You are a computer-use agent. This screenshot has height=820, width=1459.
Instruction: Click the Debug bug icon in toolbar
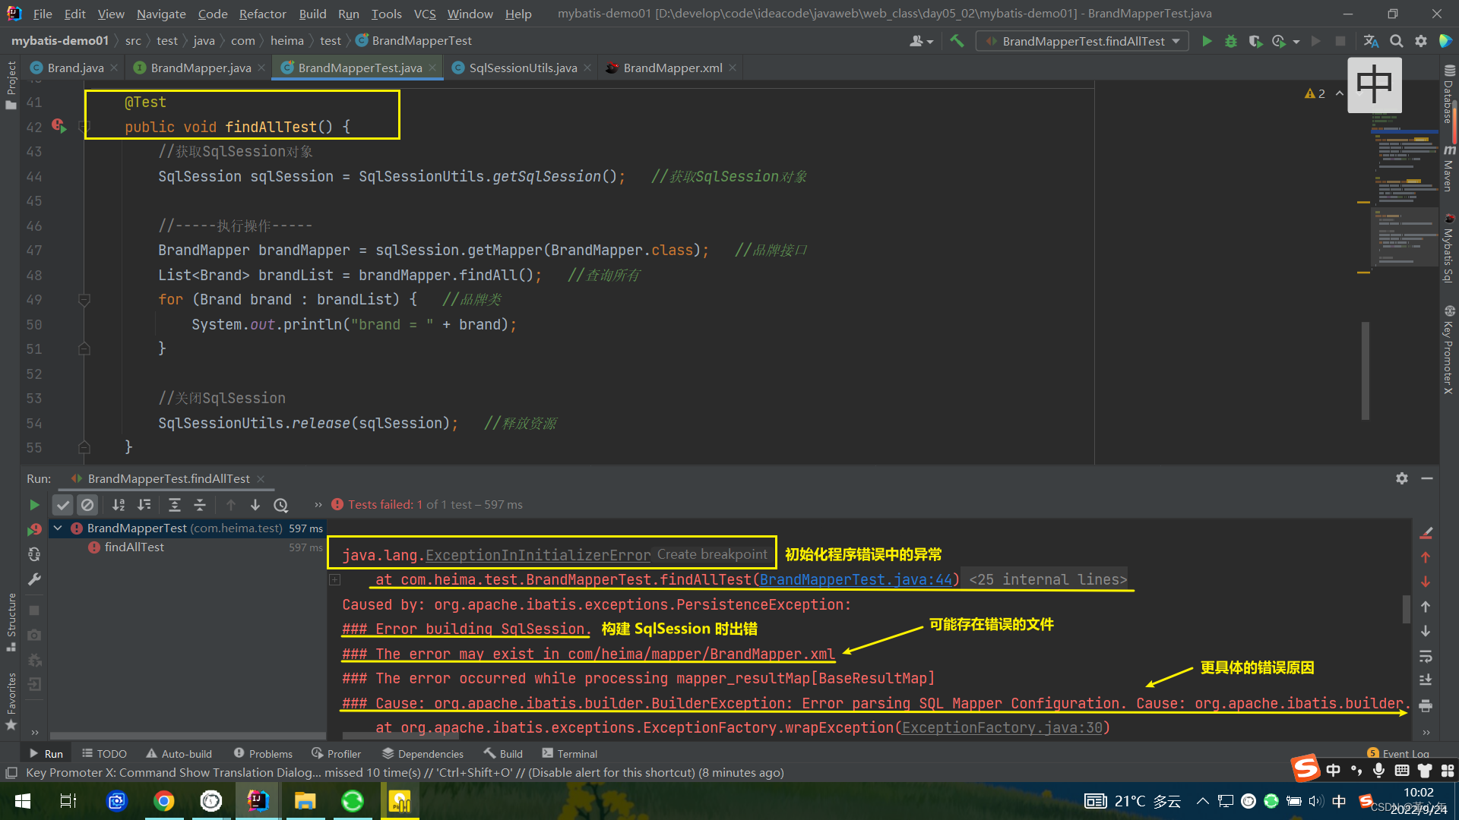[1231, 41]
